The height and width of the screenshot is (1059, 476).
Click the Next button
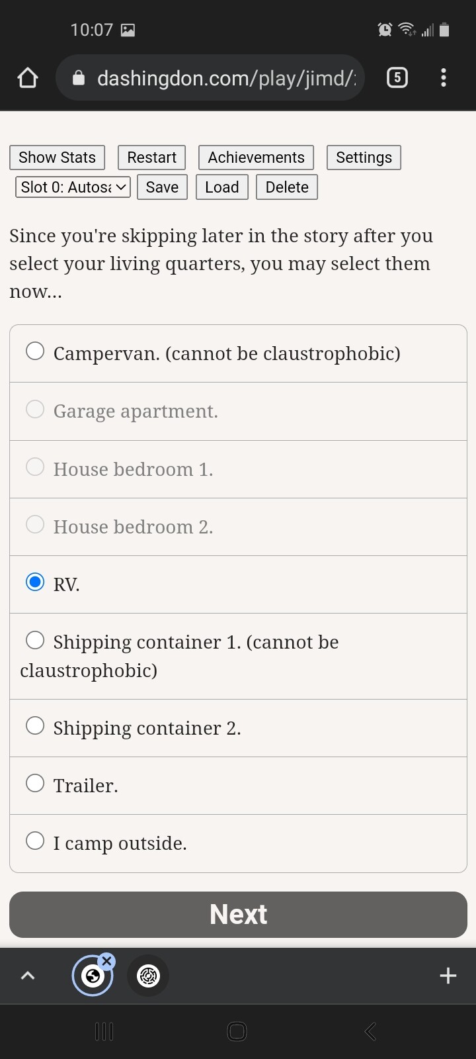238,915
